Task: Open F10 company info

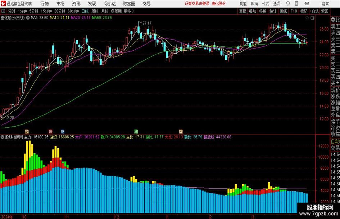Action: tap(294, 11)
